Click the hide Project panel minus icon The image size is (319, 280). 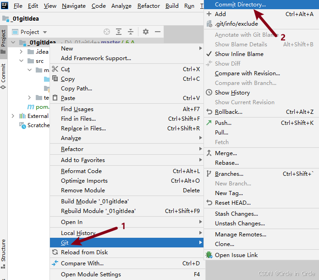158,32
